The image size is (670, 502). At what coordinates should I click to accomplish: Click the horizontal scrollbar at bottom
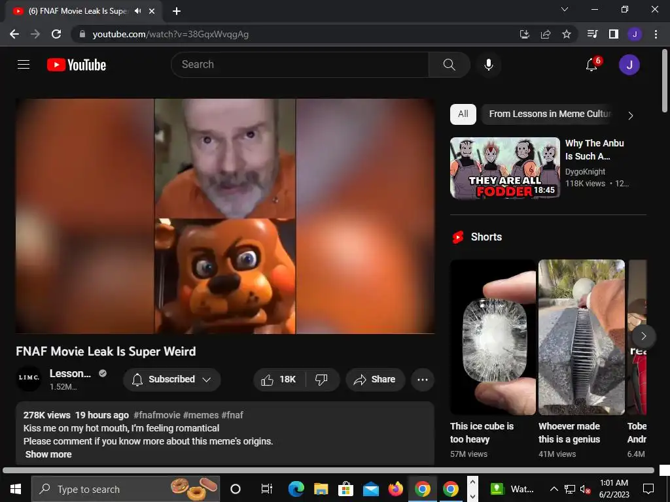point(328,470)
